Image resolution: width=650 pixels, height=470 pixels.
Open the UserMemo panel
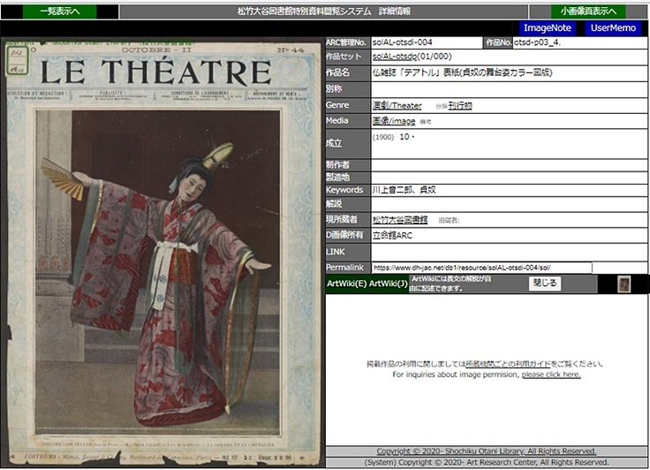click(x=613, y=28)
